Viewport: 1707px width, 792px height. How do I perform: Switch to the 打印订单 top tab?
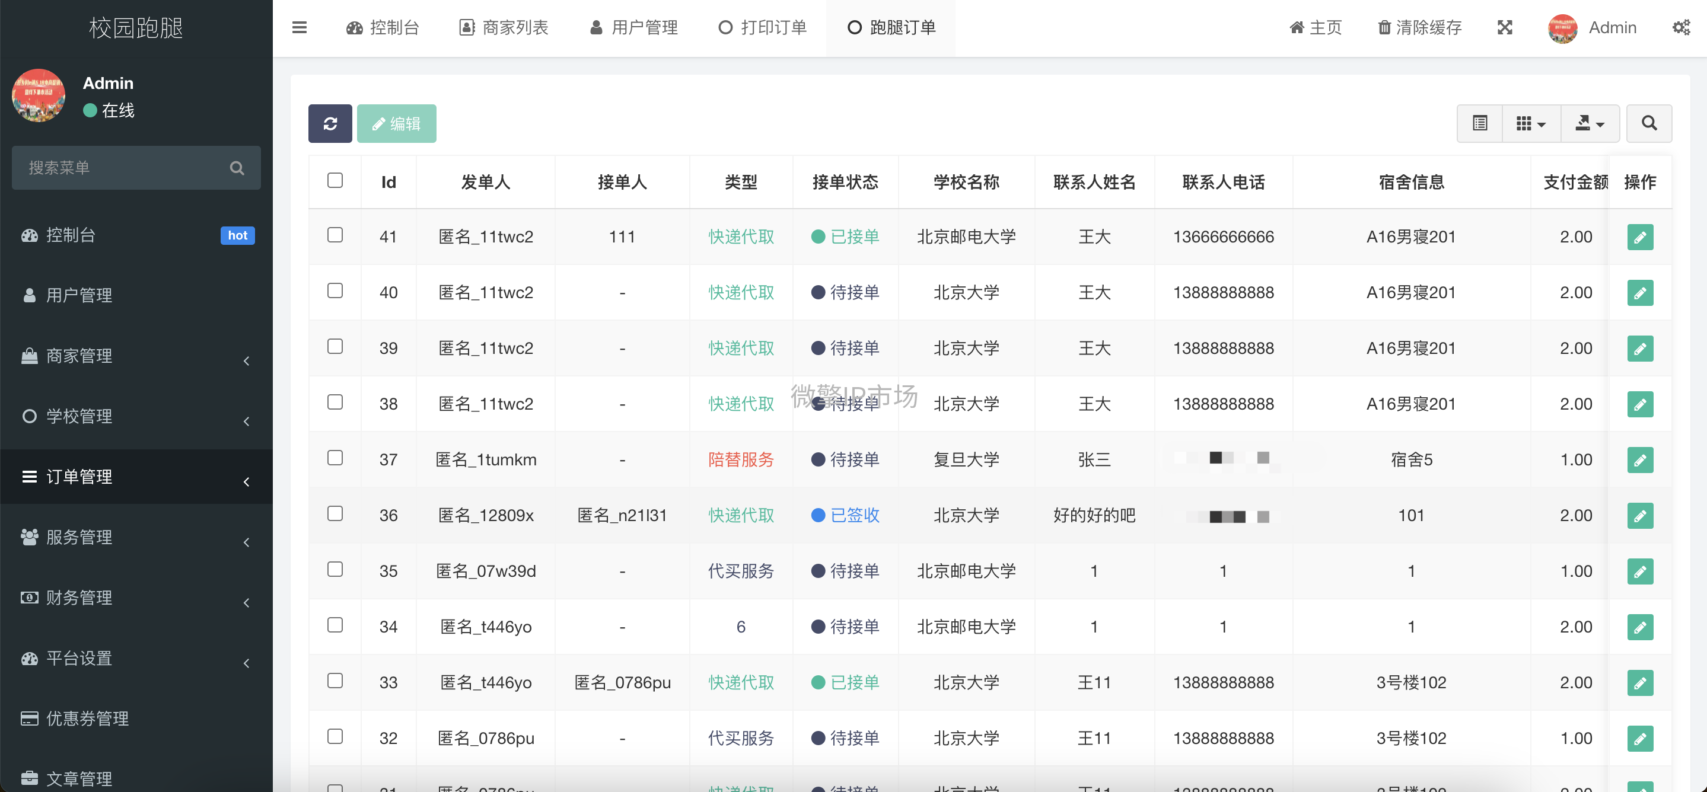[763, 27]
